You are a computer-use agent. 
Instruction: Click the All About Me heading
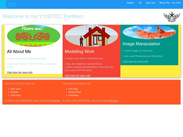[19, 51]
